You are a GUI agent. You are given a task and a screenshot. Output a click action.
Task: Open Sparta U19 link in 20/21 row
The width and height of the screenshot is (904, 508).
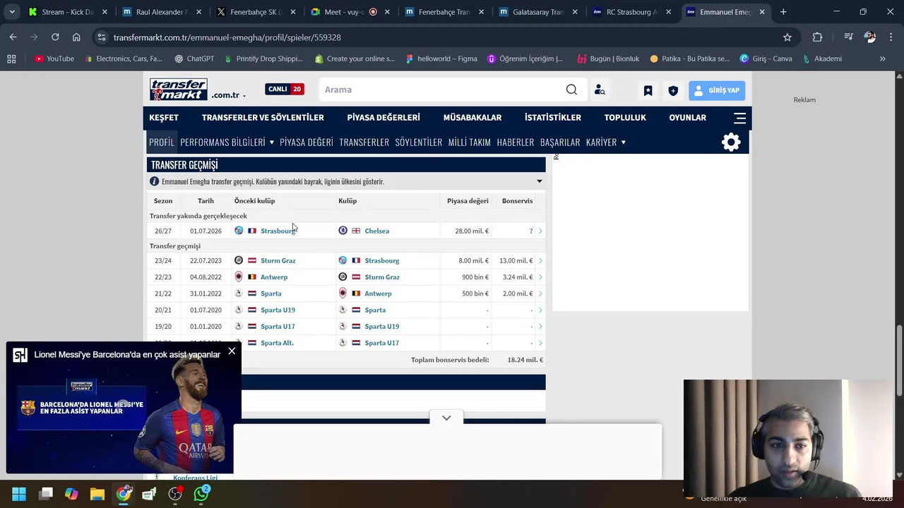tap(278, 310)
